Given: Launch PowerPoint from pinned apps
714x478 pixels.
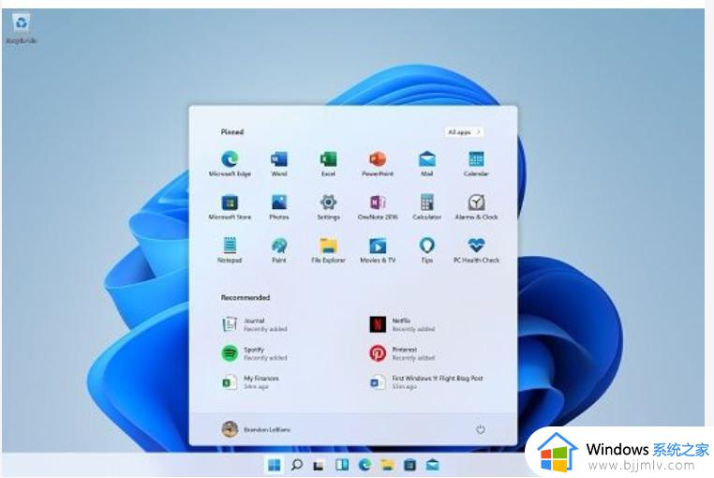Looking at the screenshot, I should [x=378, y=164].
